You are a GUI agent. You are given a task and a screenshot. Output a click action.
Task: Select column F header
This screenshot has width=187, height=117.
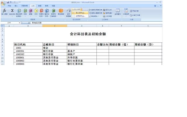(122, 26)
